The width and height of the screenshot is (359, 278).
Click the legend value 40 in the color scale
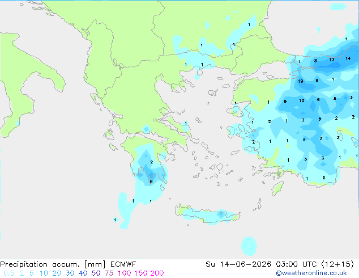click(x=83, y=273)
